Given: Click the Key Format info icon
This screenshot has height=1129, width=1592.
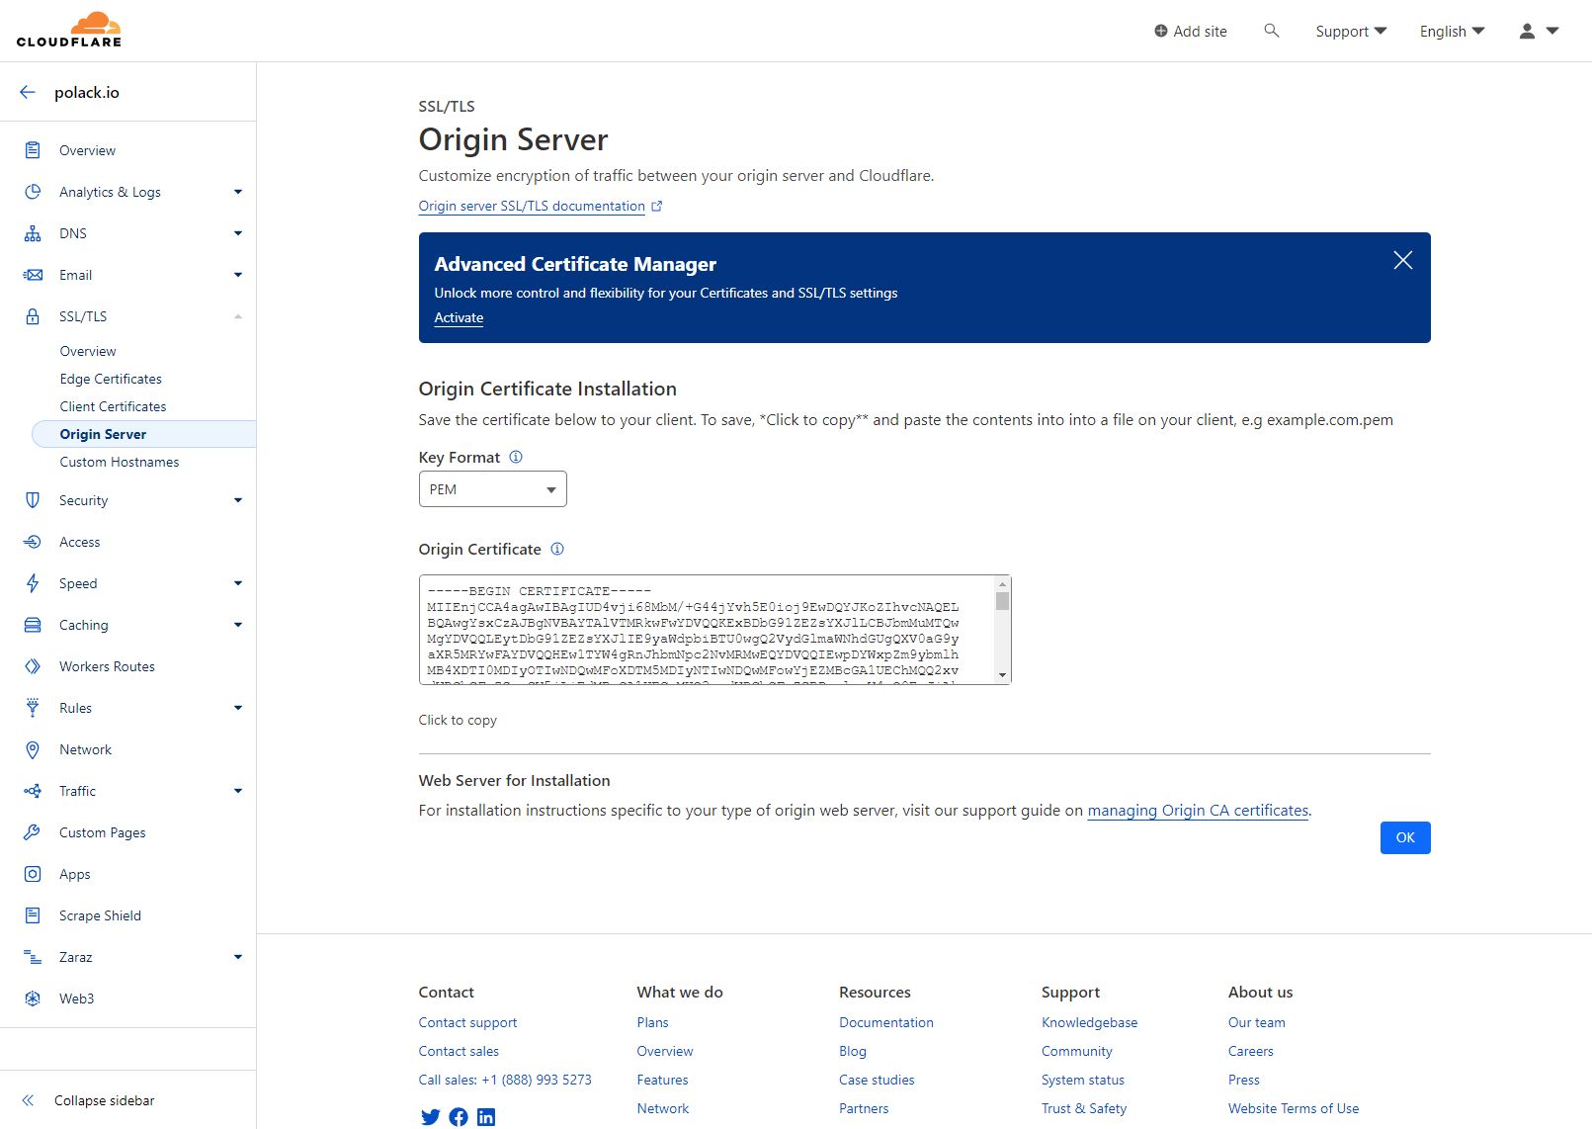Looking at the screenshot, I should (516, 457).
